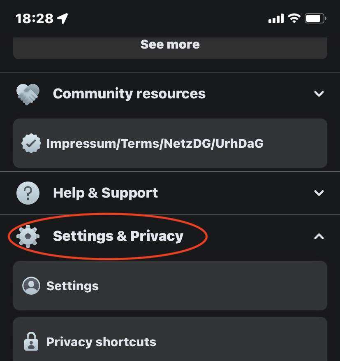This screenshot has height=361, width=340.
Task: Open the Impressum/Terms/NetzDG/UrhDaG link text
Action: 155,144
